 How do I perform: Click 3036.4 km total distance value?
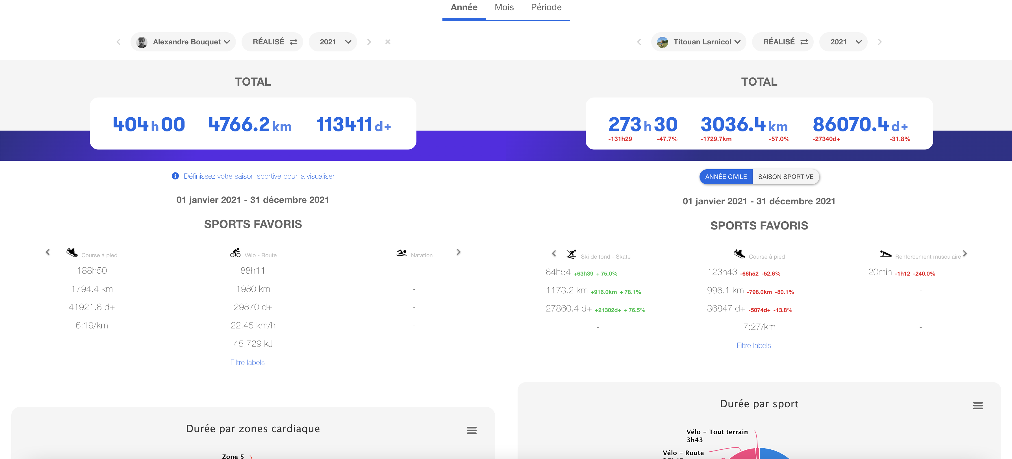coord(744,124)
